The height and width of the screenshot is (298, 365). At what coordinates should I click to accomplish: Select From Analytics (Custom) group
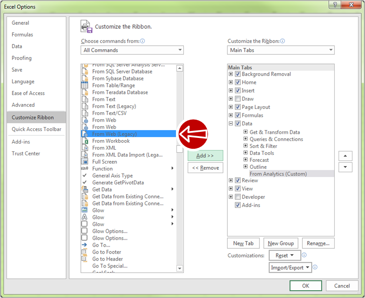coord(278,174)
